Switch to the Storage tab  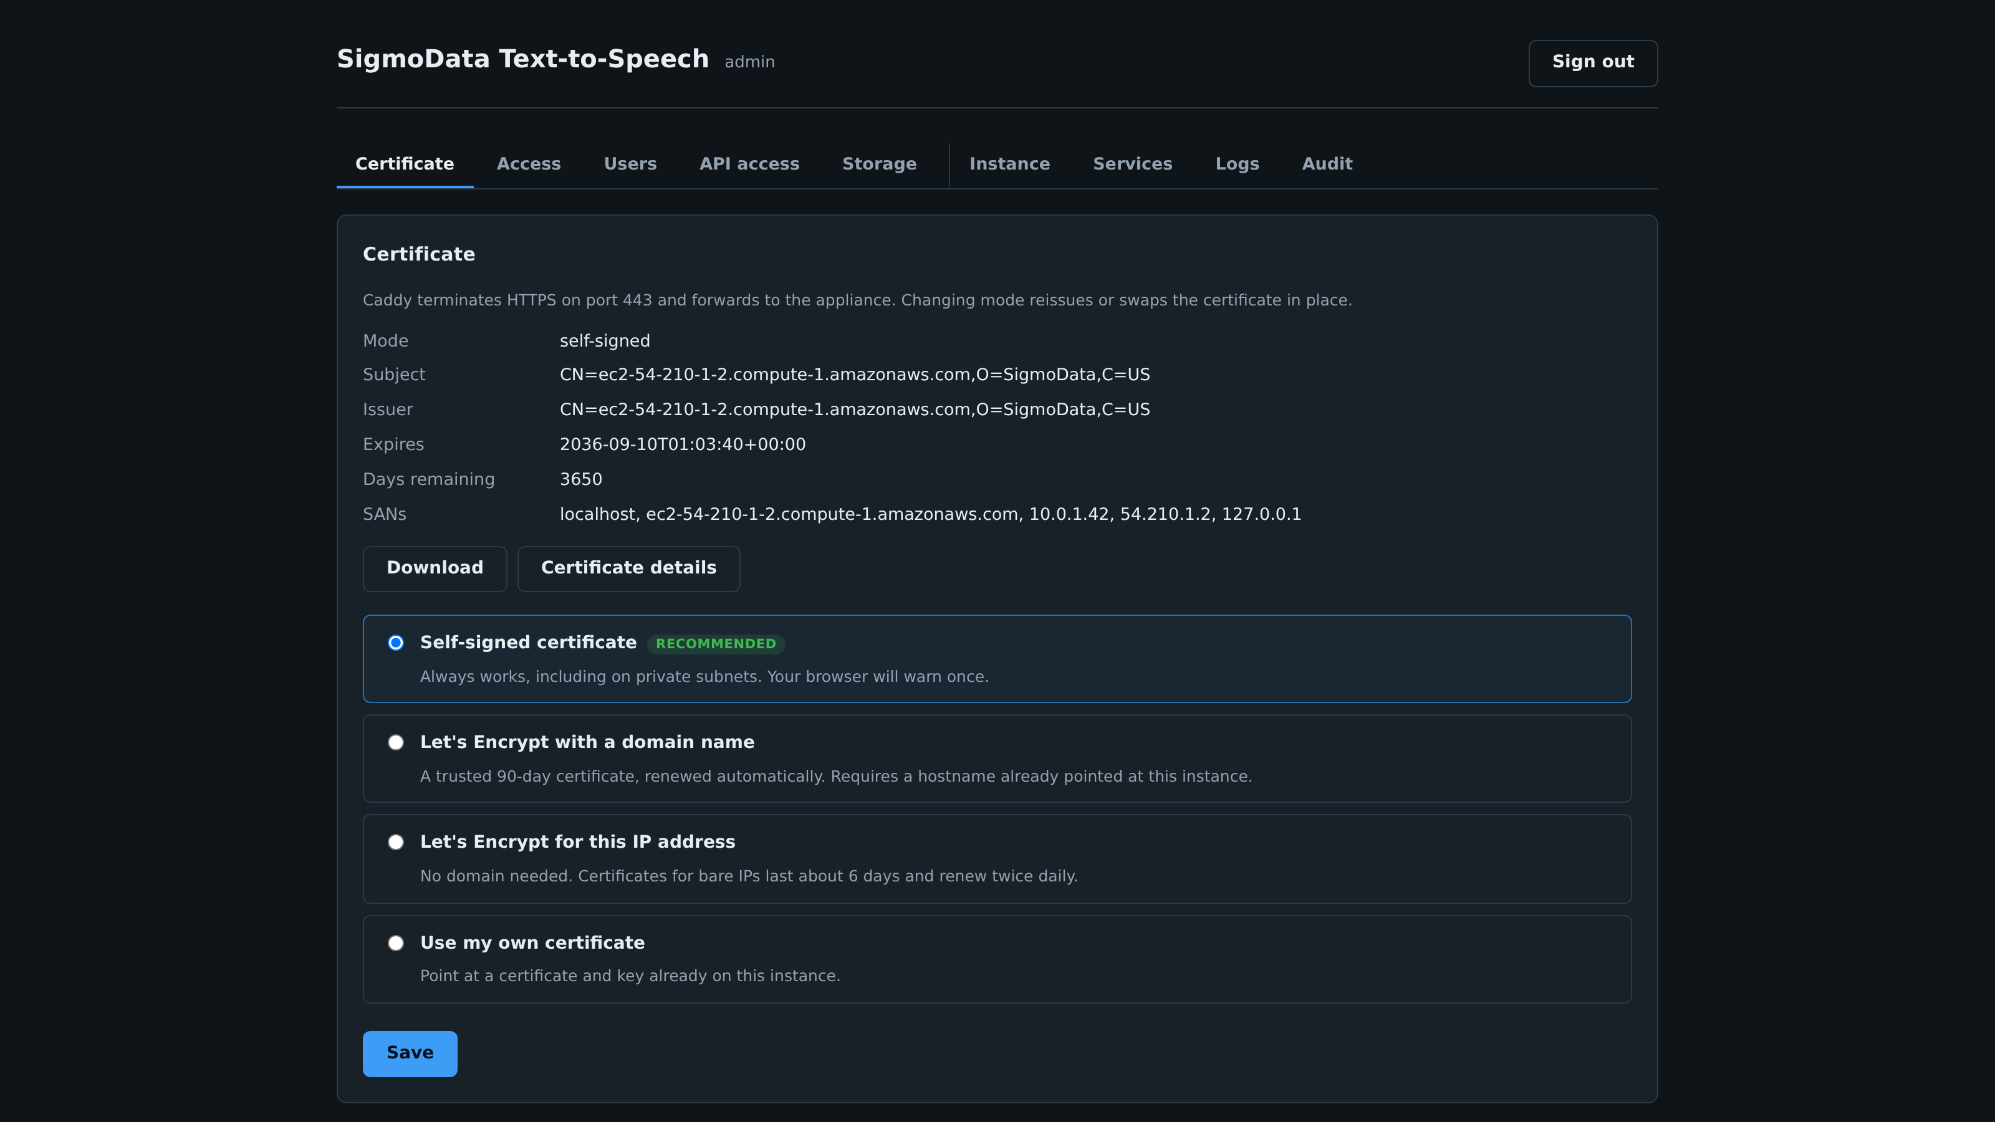[x=879, y=164]
